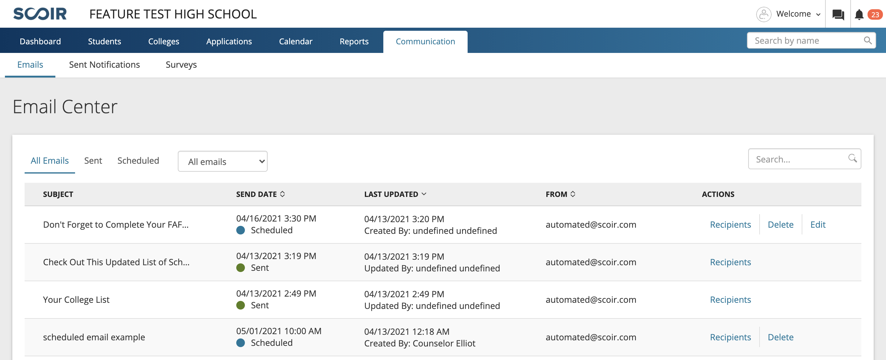The image size is (886, 360).
Task: Click the Email Center heading
Action: [65, 107]
